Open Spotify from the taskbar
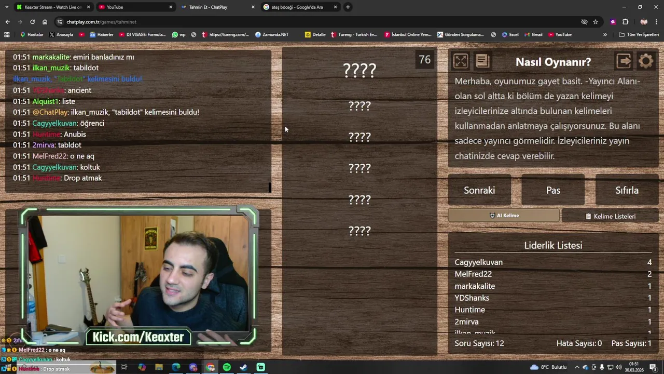 click(x=227, y=367)
